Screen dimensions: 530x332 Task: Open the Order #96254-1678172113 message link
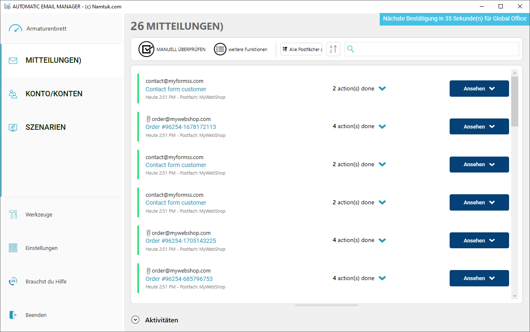pos(180,127)
